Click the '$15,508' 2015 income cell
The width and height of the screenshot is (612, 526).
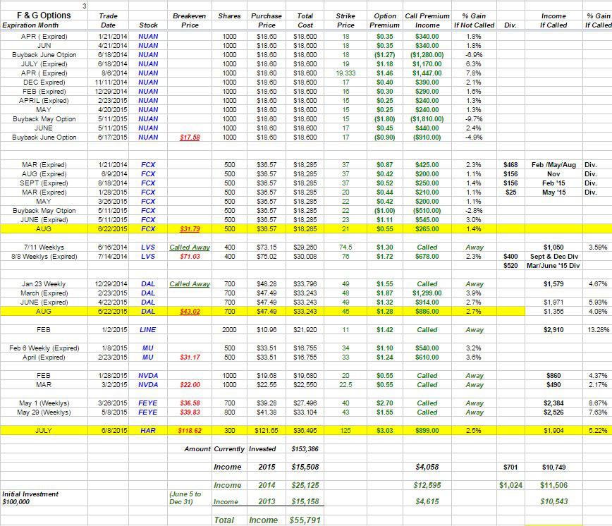(305, 467)
